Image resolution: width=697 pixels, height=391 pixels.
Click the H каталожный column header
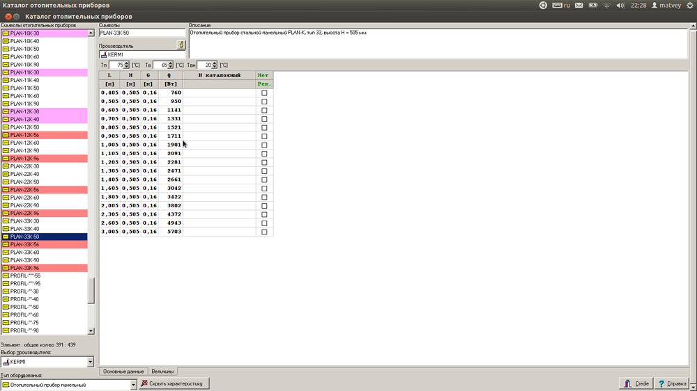(220, 75)
